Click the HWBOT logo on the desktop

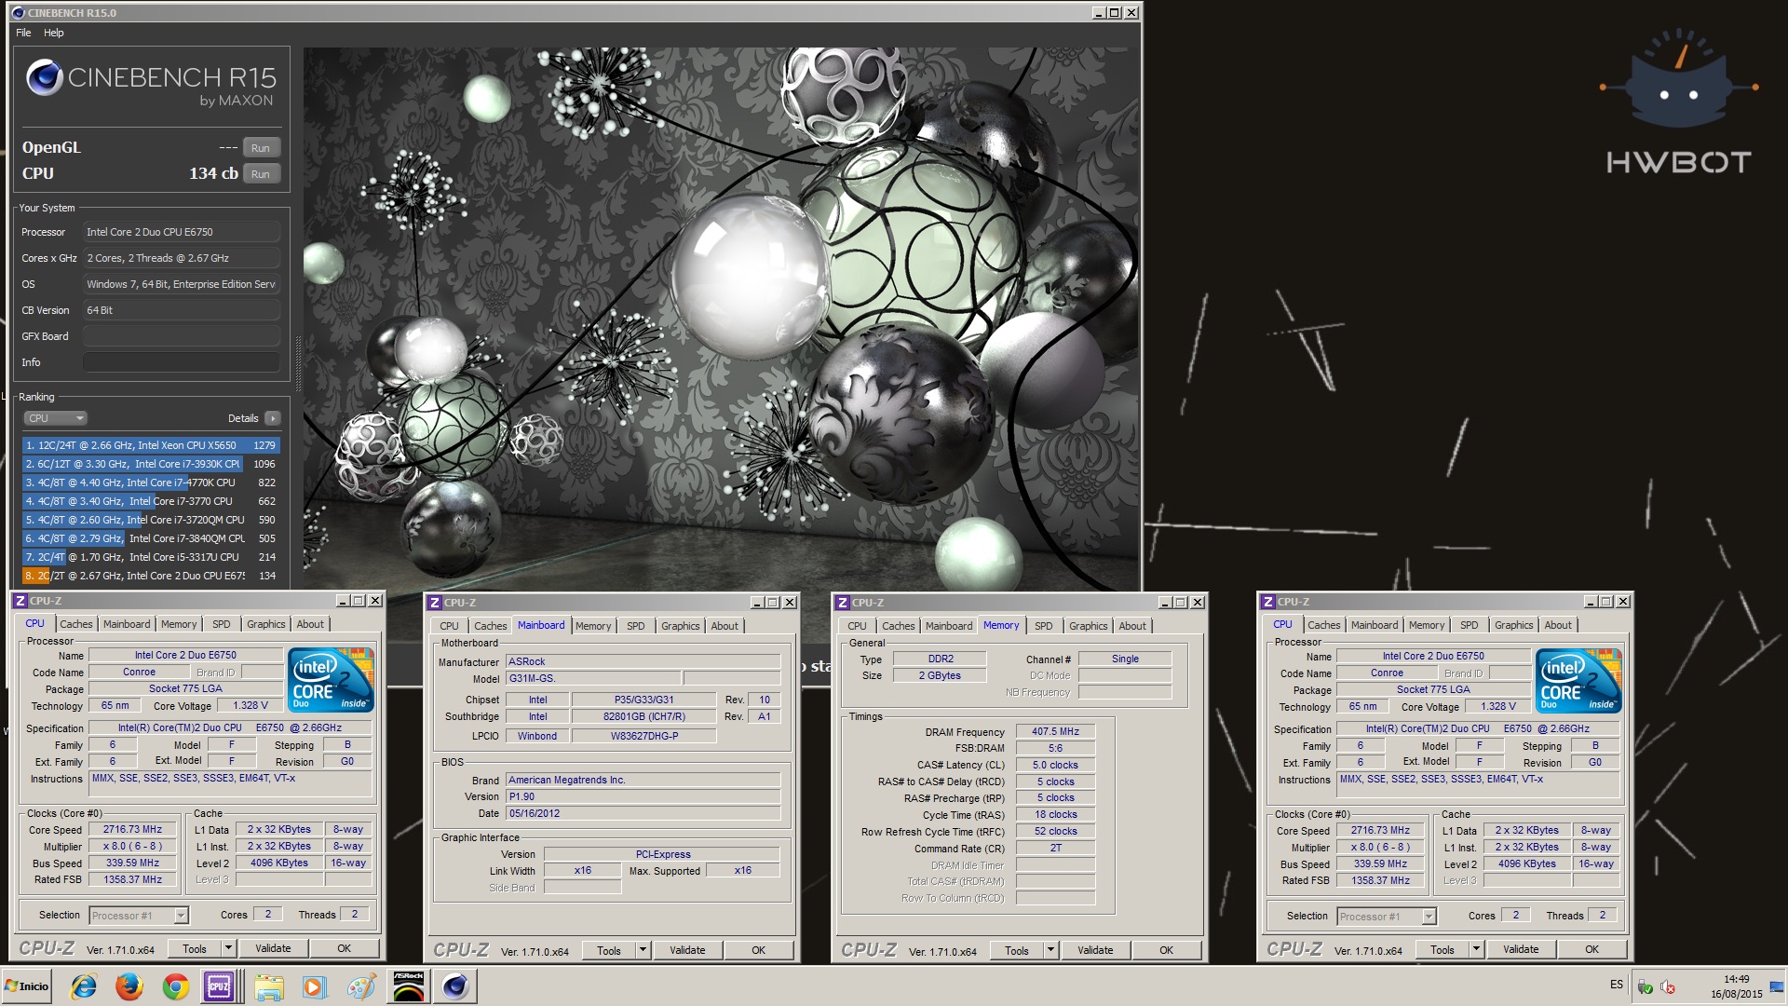point(1679,102)
